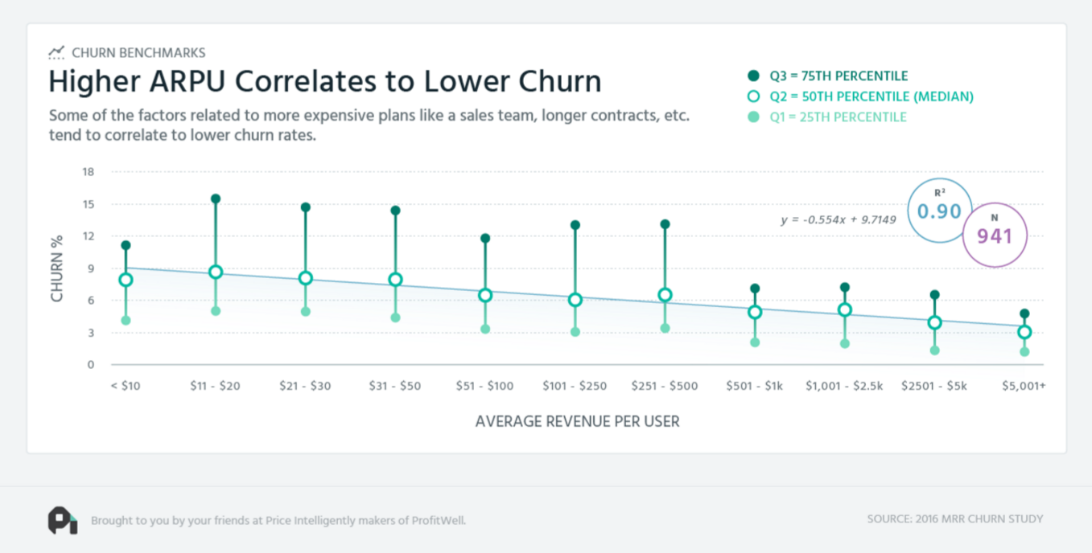1092x553 pixels.
Task: Click the N 941 circle badge
Action: click(x=995, y=236)
